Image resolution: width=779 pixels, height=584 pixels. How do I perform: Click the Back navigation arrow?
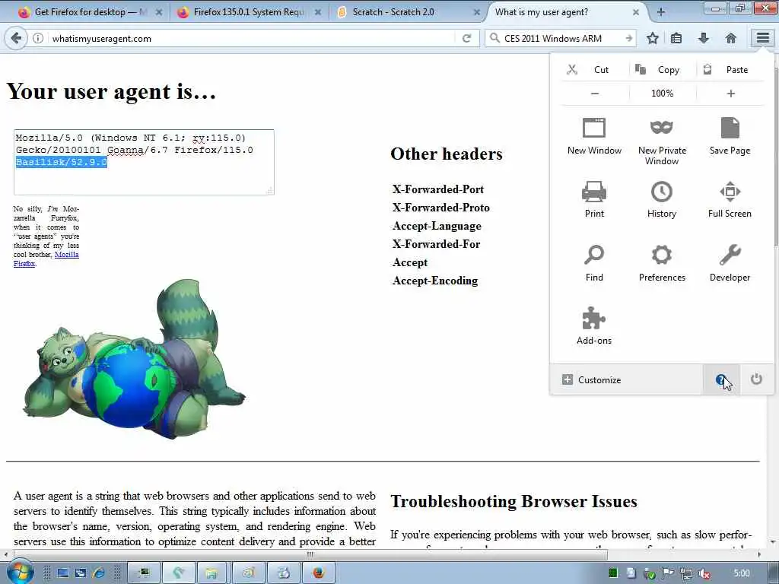click(16, 38)
